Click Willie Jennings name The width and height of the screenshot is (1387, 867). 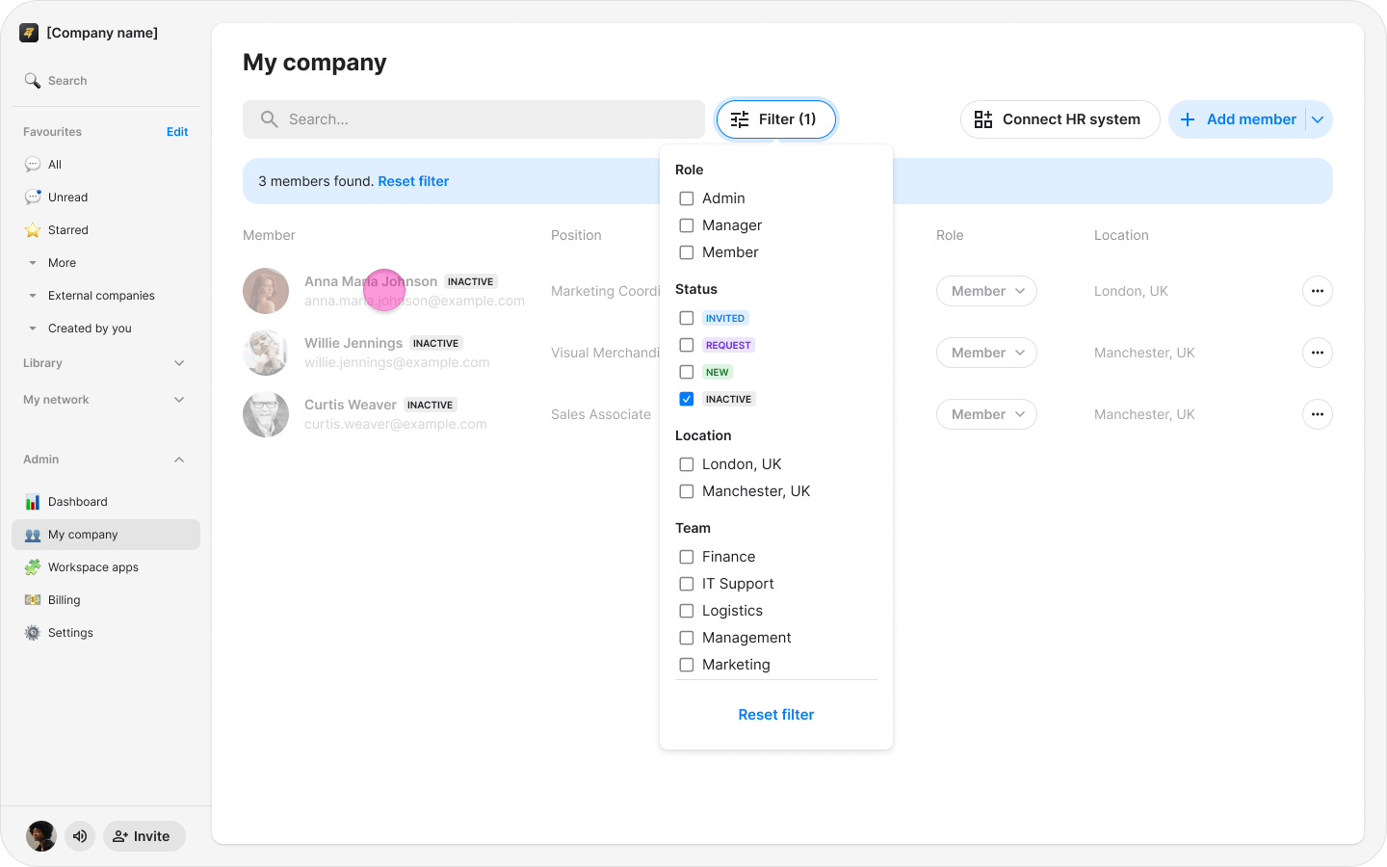pos(353,343)
